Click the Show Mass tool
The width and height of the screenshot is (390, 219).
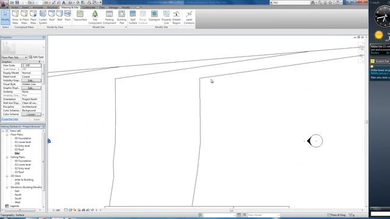coord(15,17)
